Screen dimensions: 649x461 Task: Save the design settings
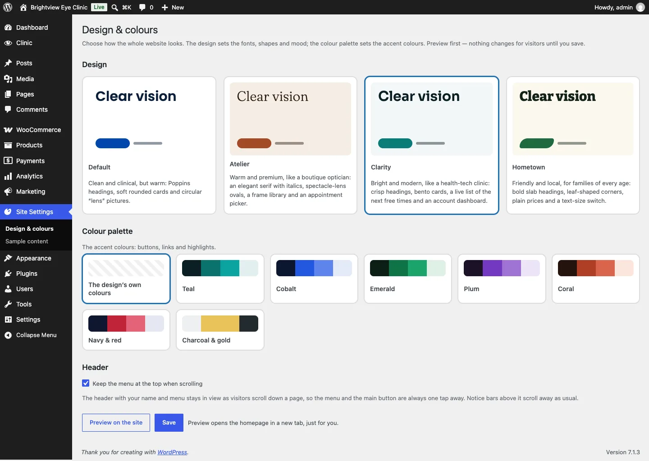[x=169, y=423]
